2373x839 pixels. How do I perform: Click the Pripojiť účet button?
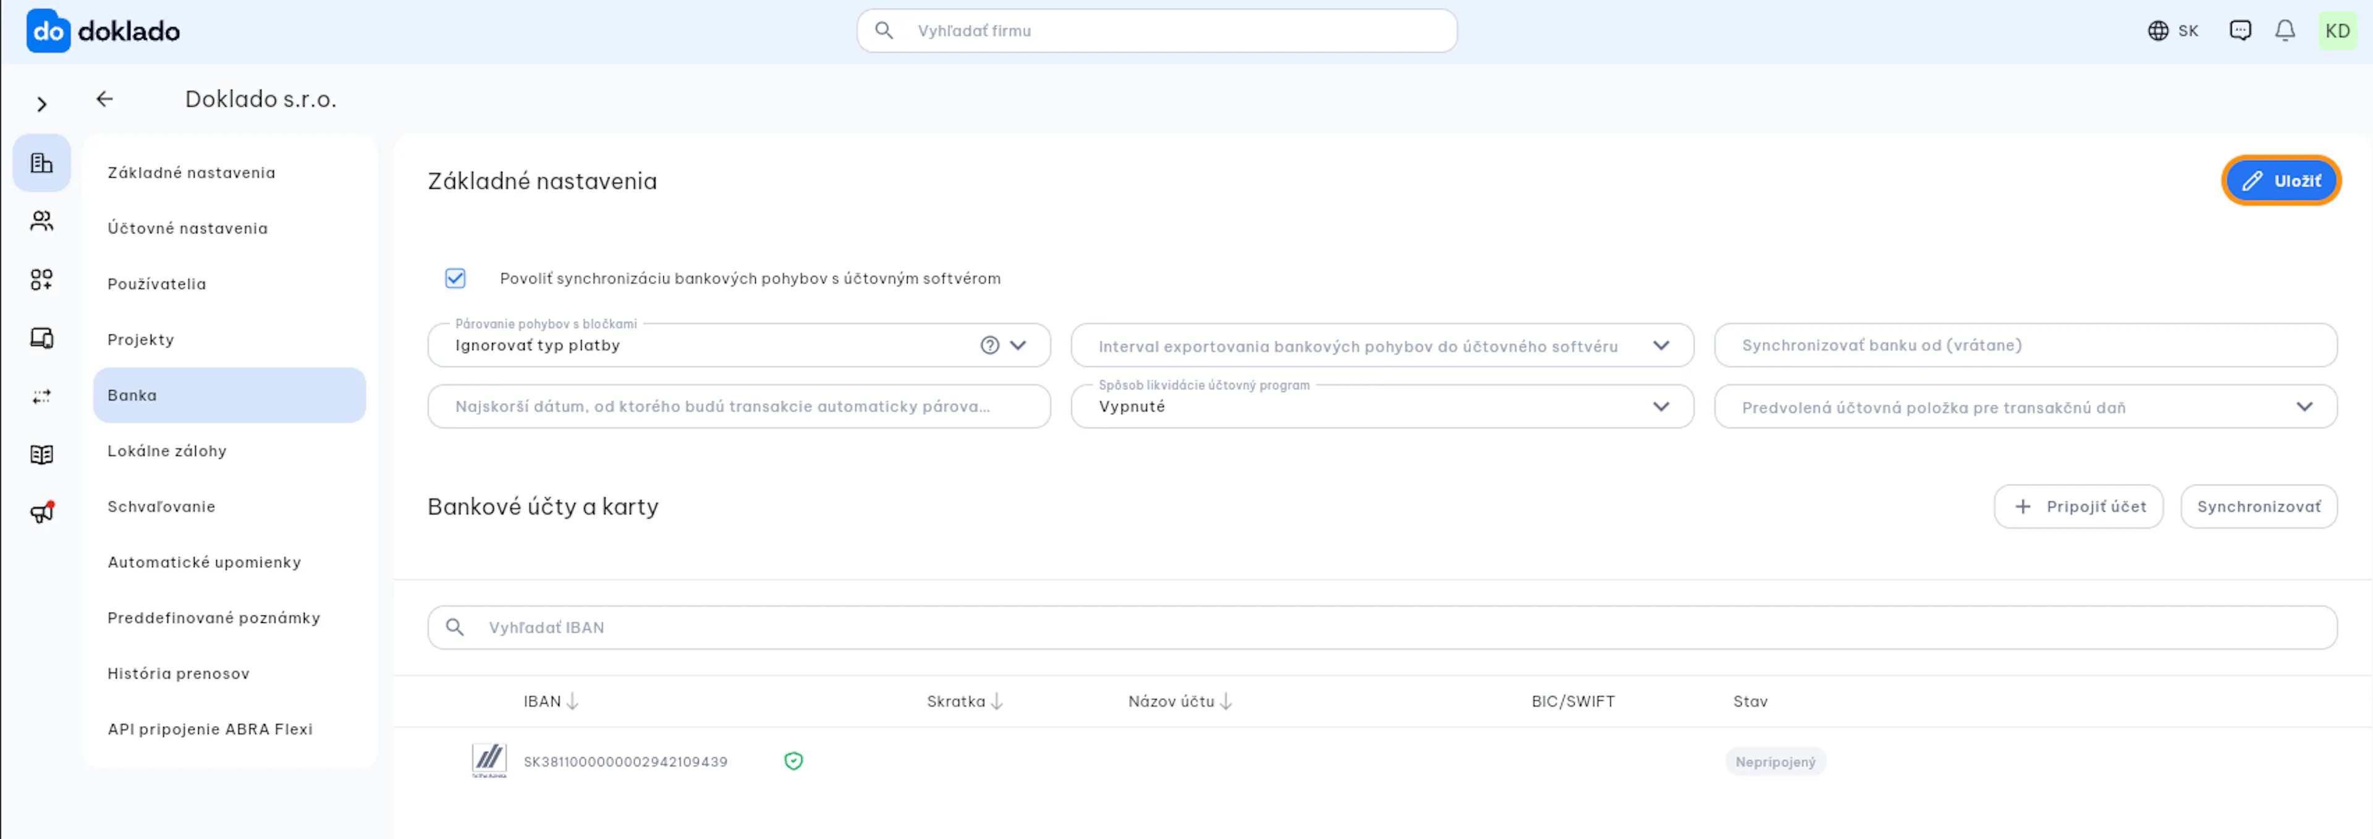2078,506
